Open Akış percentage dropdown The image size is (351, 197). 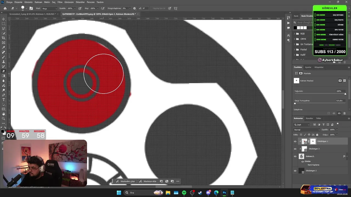point(98,8)
